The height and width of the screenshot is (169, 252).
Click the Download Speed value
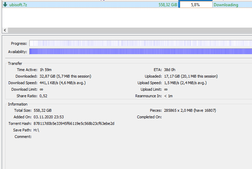(62, 83)
